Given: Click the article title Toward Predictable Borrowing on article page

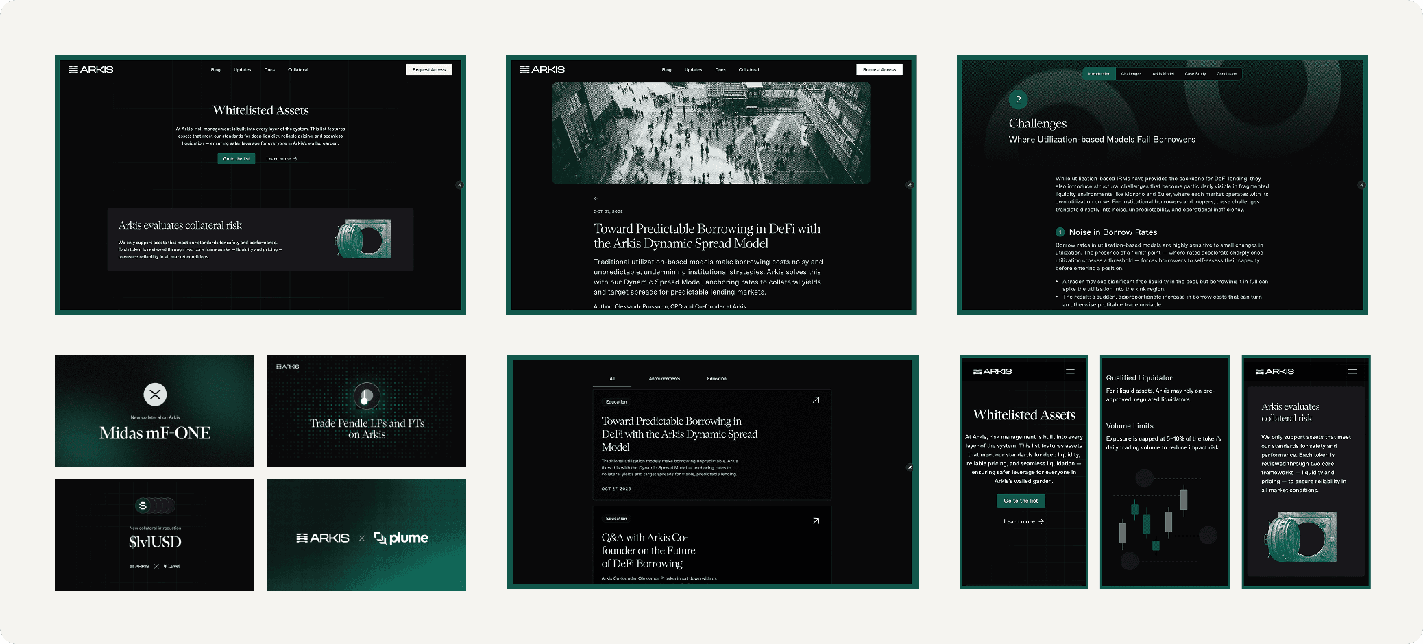Looking at the screenshot, I should [707, 236].
